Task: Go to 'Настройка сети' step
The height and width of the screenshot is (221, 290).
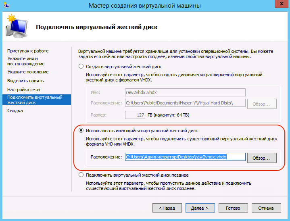Action: [23, 90]
